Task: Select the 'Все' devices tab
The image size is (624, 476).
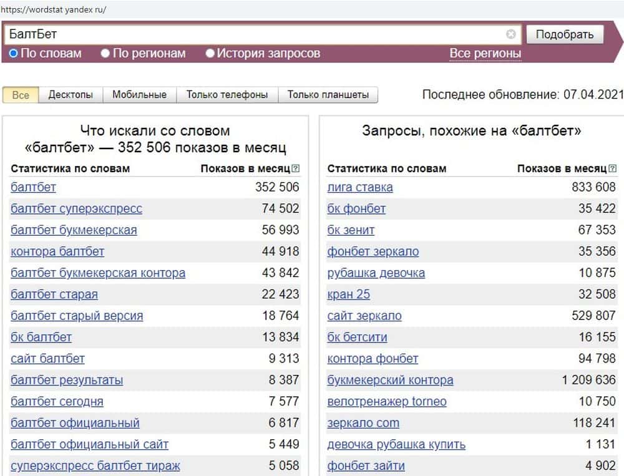Action: click(21, 95)
